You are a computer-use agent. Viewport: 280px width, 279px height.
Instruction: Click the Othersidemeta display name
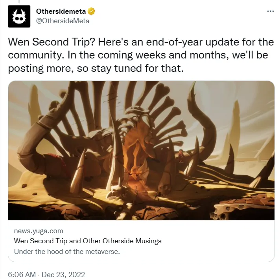click(x=61, y=11)
